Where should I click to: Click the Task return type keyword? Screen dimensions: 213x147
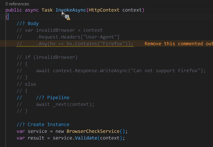47,10
